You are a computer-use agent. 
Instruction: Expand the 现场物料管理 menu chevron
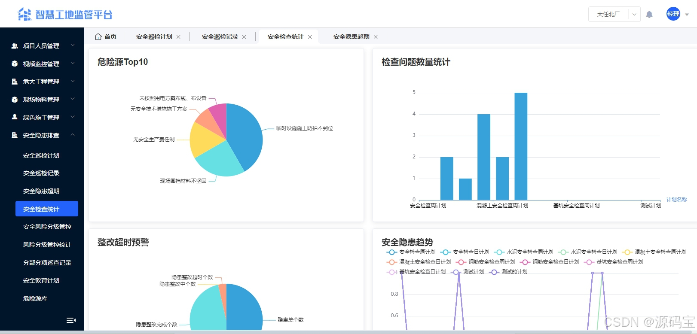pyautogui.click(x=73, y=99)
